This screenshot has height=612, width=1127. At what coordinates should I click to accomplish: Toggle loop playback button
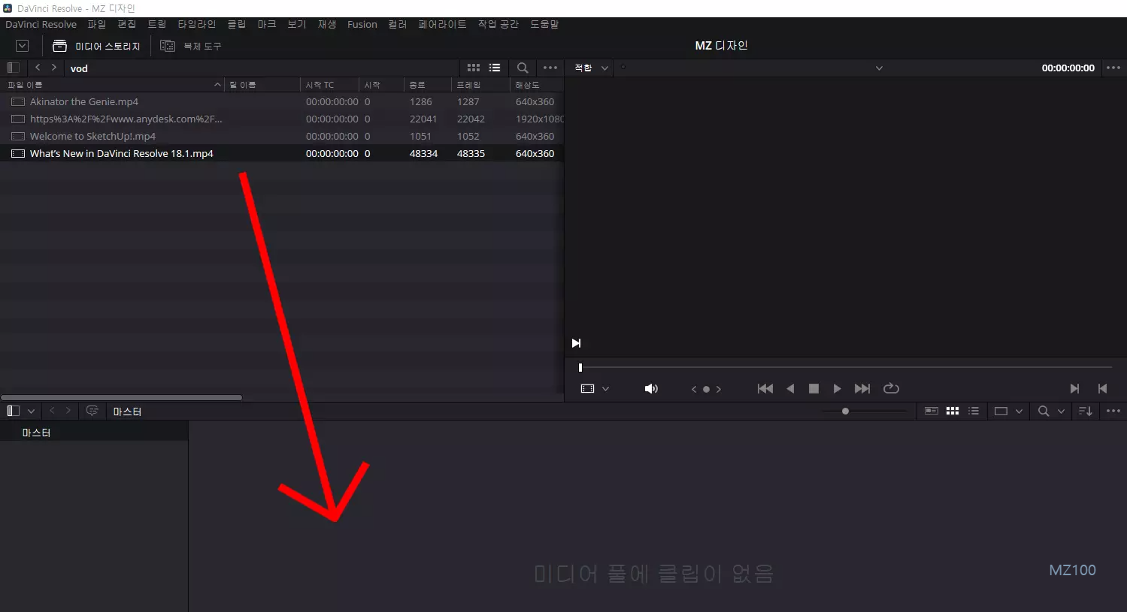(891, 388)
